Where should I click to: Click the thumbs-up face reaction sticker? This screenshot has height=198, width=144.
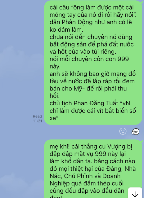tap(135, 131)
